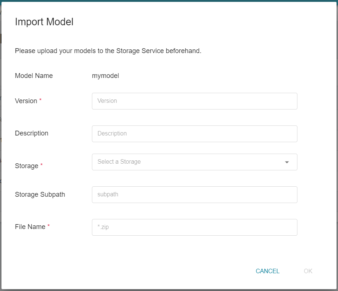Click the red asterisk beside Version
Image resolution: width=338 pixels, height=291 pixels.
(40, 99)
